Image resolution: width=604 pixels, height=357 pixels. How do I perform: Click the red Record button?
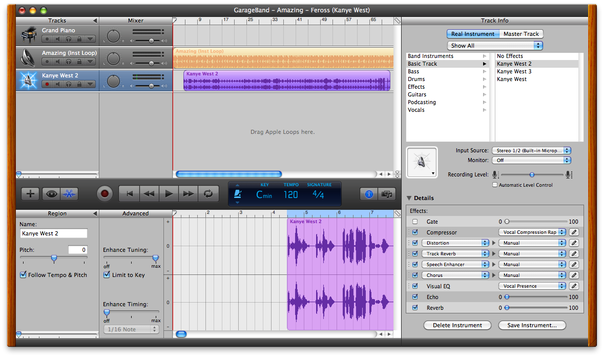(104, 194)
